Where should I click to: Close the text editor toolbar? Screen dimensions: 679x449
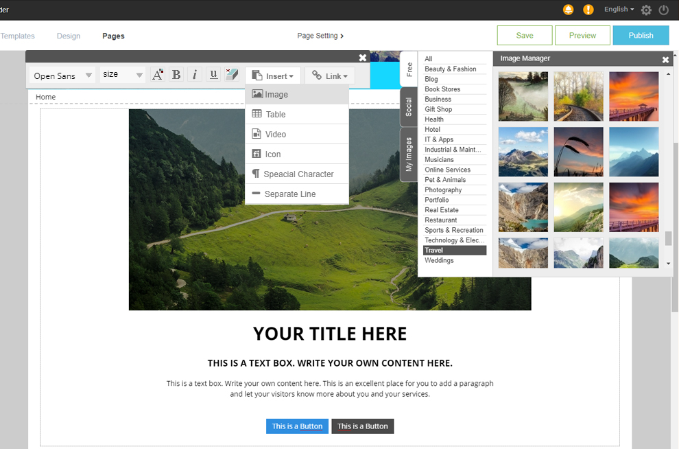pos(363,58)
